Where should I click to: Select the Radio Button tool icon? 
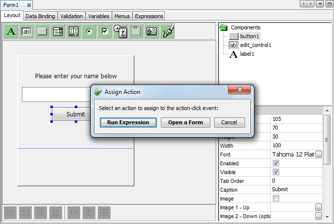pyautogui.click(x=89, y=31)
